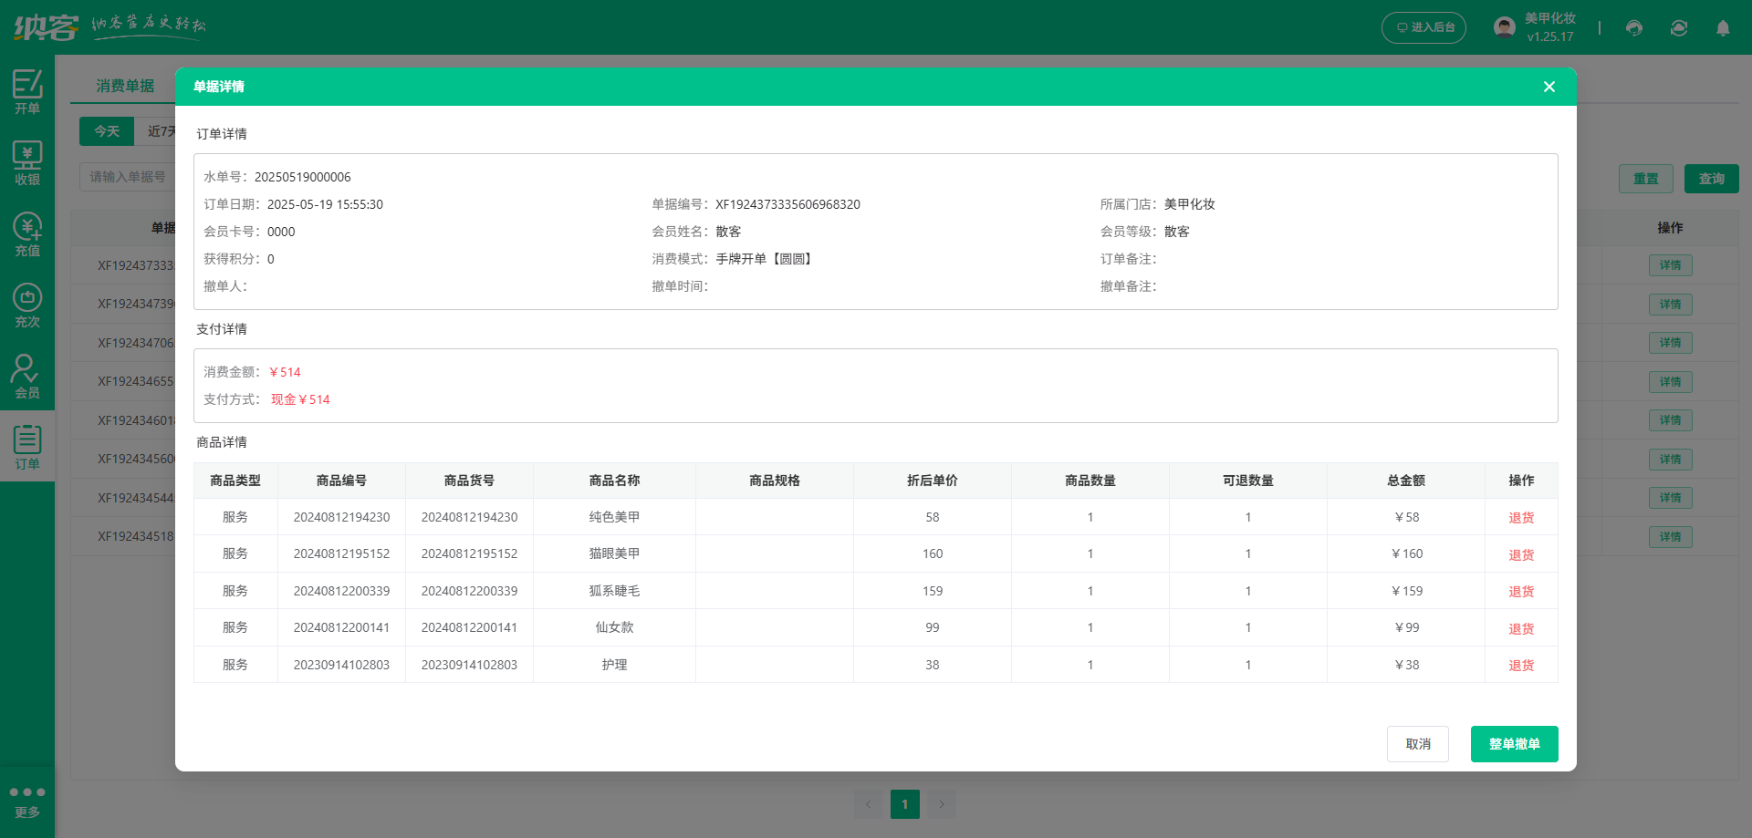This screenshot has height=838, width=1752.
Task: Click 单据编号 value XF1924373335606968320
Action: pos(787,204)
